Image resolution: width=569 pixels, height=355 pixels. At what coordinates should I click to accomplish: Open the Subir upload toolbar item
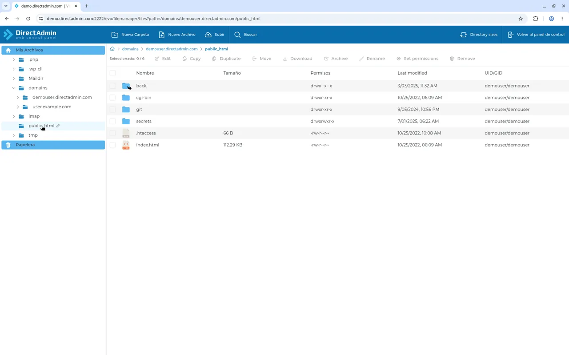215,35
